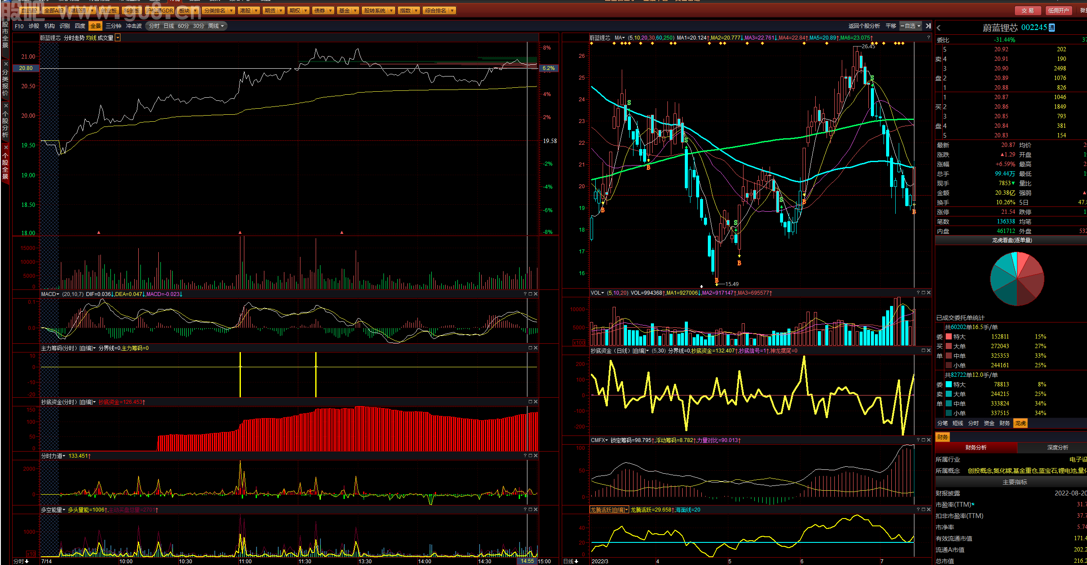The height and width of the screenshot is (565, 1087).
Task: Close the CMFX indicator panel
Action: (929, 440)
